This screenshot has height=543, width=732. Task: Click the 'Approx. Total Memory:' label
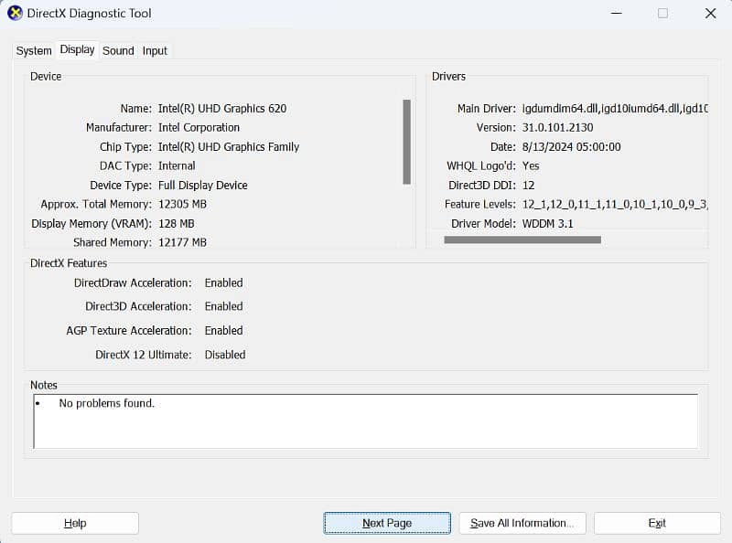[x=96, y=205]
